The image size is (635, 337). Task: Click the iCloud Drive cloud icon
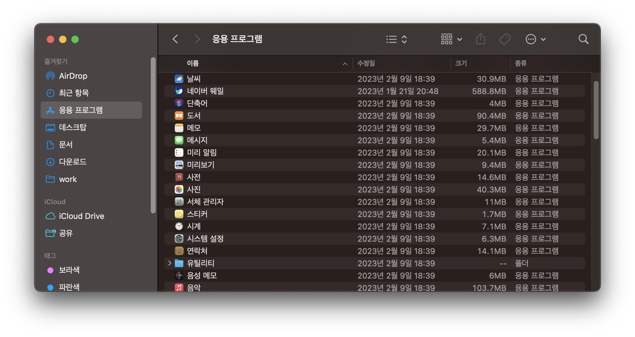point(50,216)
